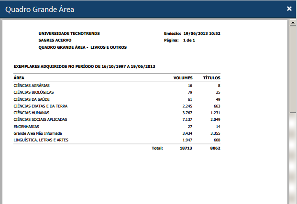The image size is (297, 204).
Task: Click the VOLUMES column header
Action: point(183,77)
